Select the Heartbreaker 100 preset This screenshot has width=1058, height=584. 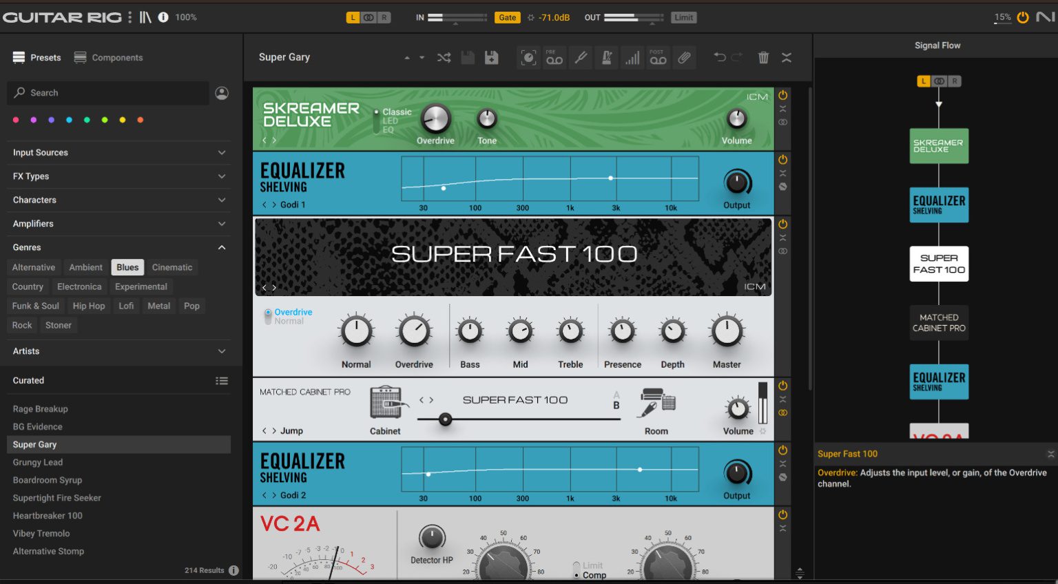pyautogui.click(x=48, y=515)
